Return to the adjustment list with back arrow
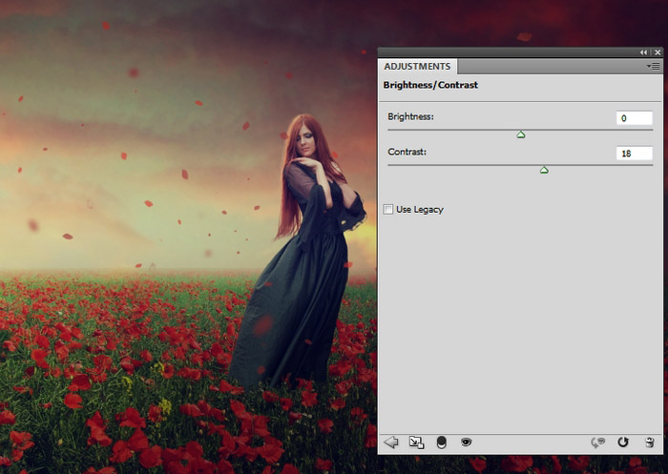The image size is (668, 474). (390, 443)
